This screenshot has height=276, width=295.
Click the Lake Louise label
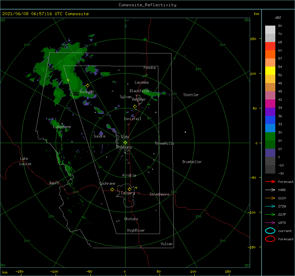25,161
